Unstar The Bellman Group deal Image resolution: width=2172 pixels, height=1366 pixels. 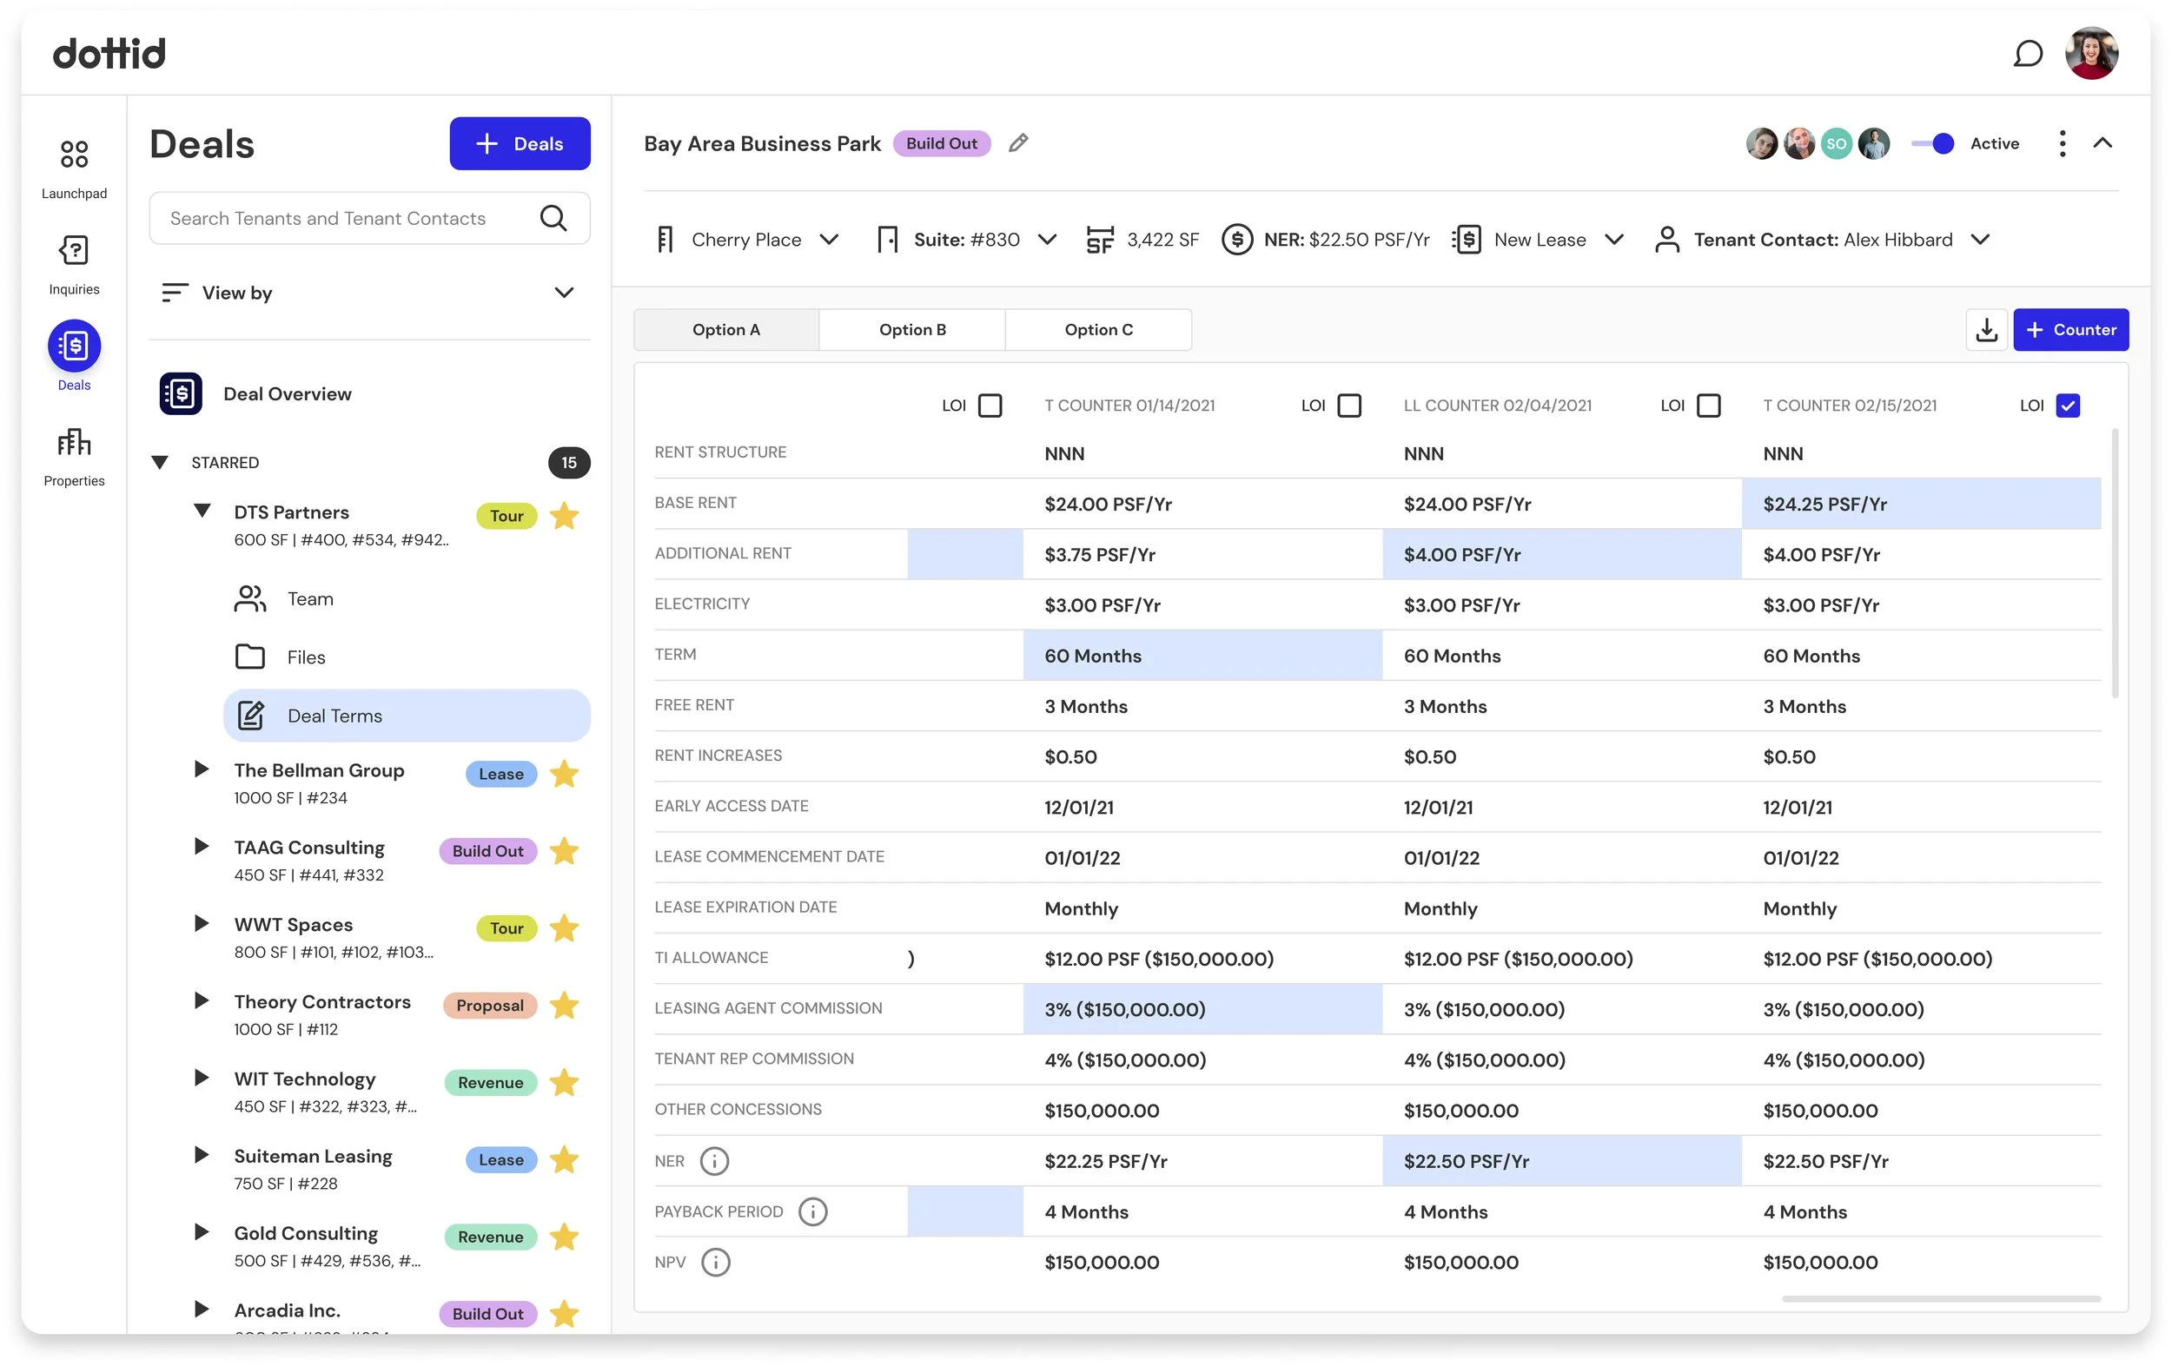pos(565,774)
